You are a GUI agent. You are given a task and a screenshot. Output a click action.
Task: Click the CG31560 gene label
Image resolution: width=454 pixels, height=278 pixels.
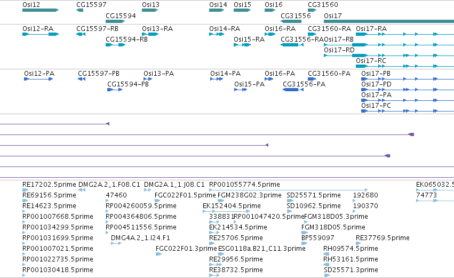pyautogui.click(x=323, y=5)
